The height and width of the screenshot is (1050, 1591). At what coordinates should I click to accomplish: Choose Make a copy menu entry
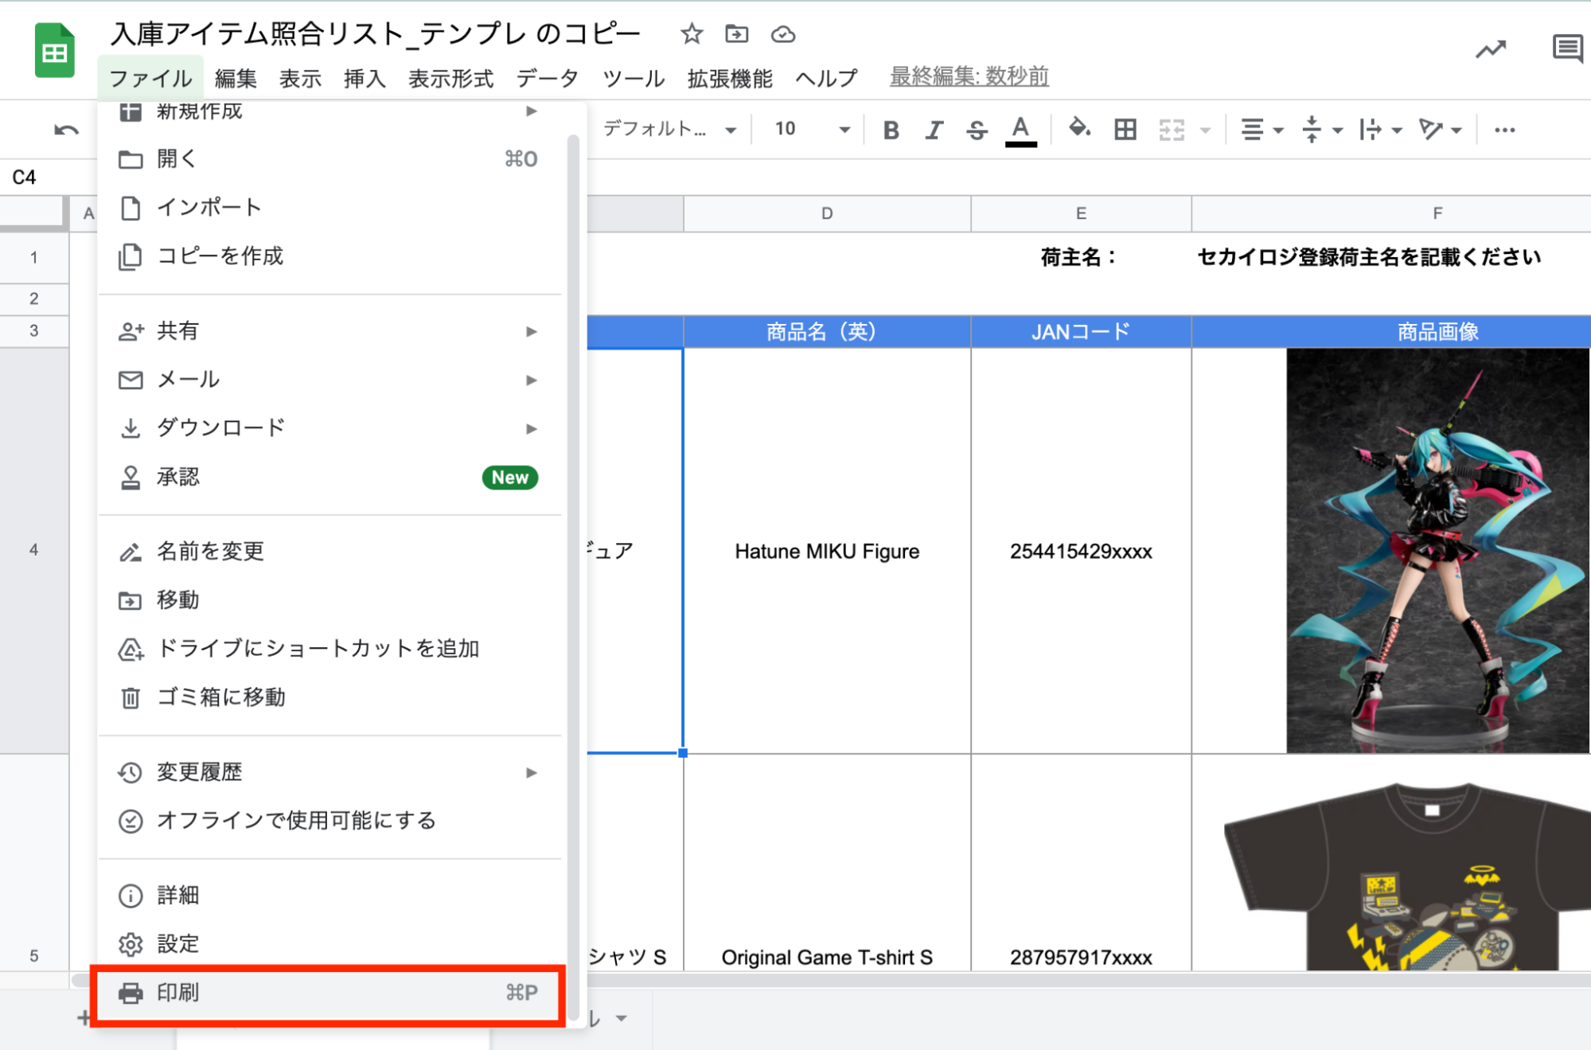pyautogui.click(x=220, y=256)
